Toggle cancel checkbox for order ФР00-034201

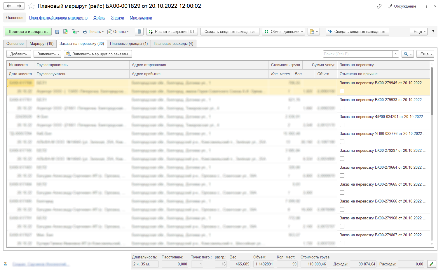[x=342, y=125]
